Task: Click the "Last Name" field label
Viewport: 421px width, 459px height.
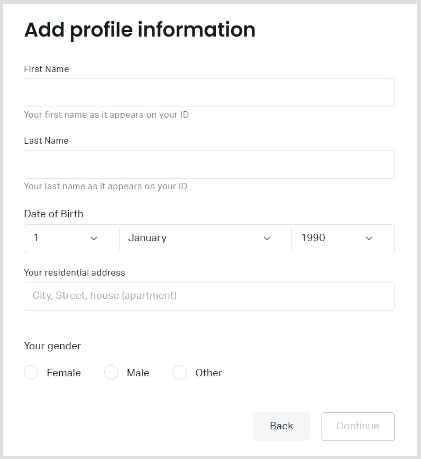Action: (46, 140)
